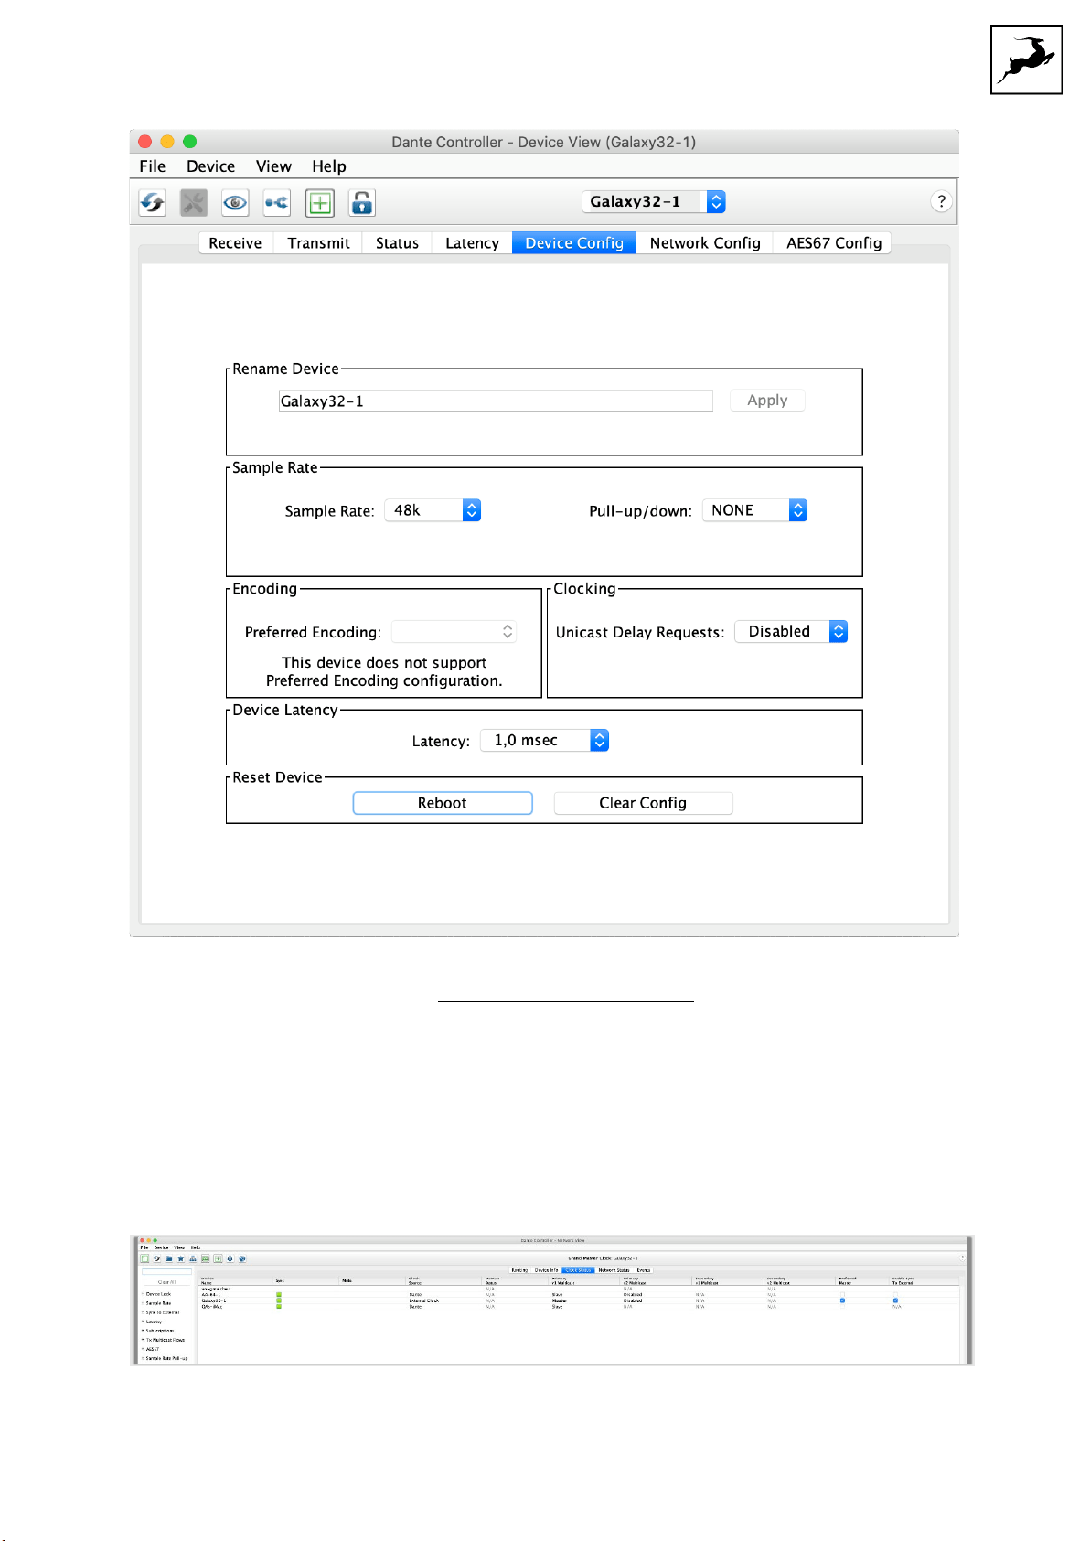Switch to the Receive tab
Screen dimensions: 1090x1541
pyautogui.click(x=235, y=242)
